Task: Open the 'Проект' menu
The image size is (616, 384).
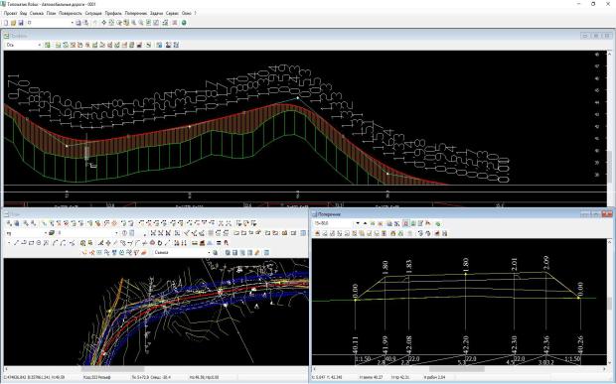Action: point(11,13)
